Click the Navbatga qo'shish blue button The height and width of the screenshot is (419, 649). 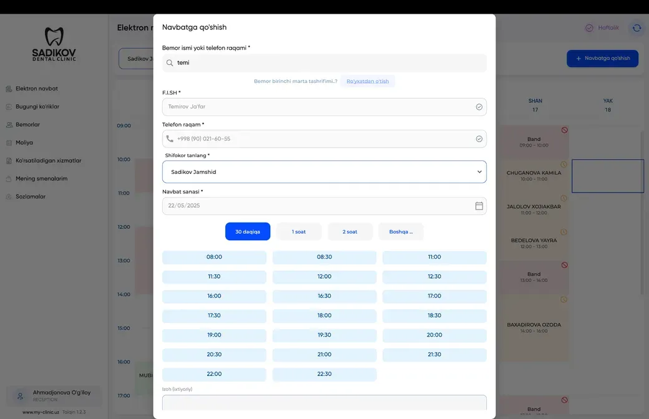(x=602, y=59)
